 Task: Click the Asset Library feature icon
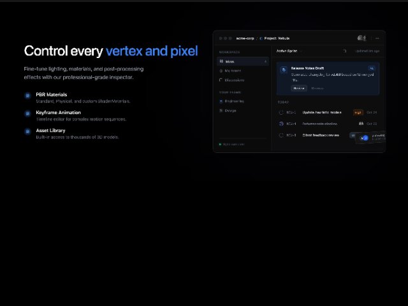point(27,131)
